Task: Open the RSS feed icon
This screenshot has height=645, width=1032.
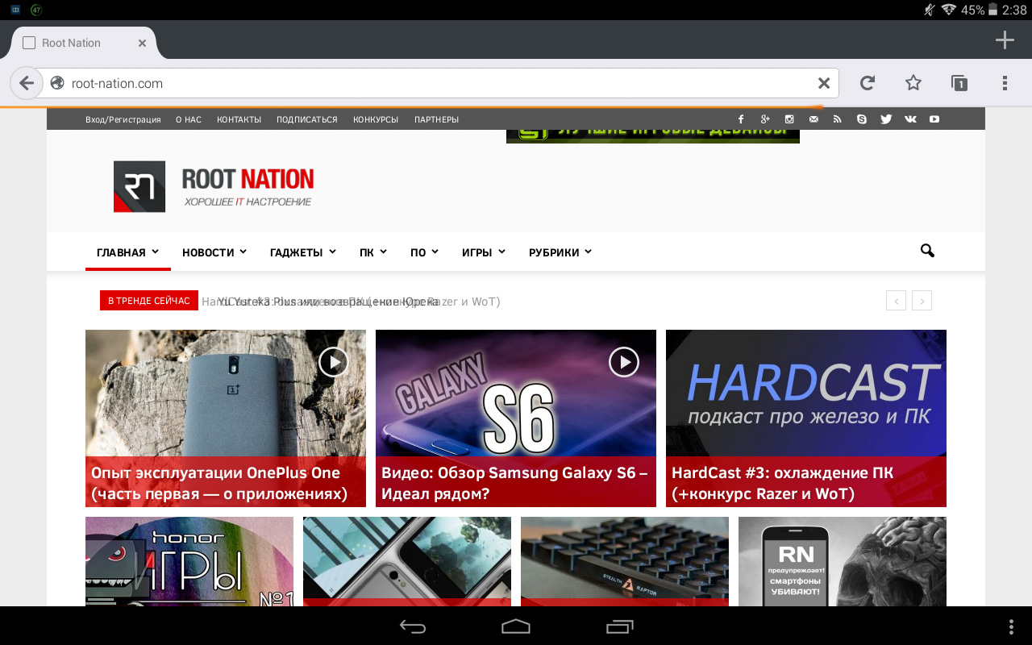Action: (x=838, y=119)
